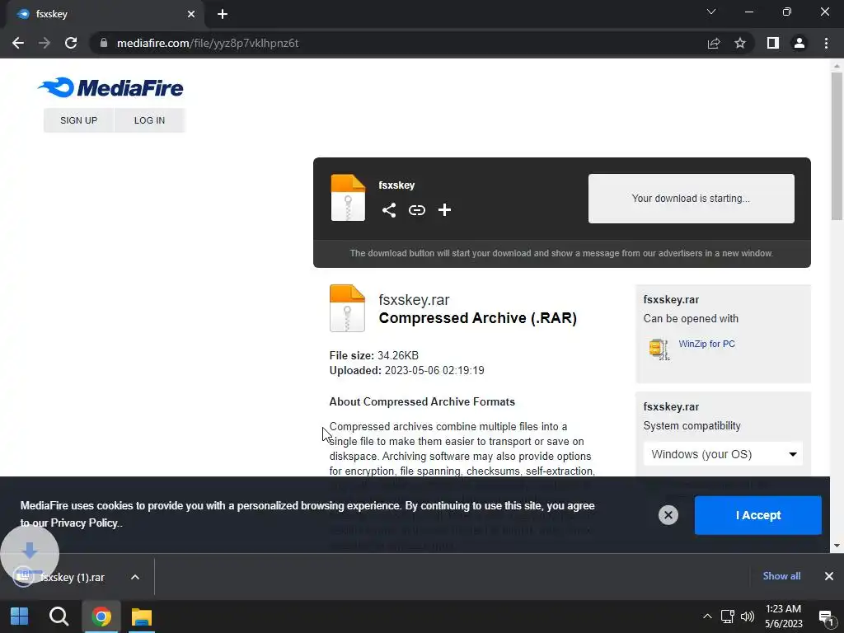The height and width of the screenshot is (633, 844).
Task: Copy link for fsxskey file
Action: pos(416,210)
